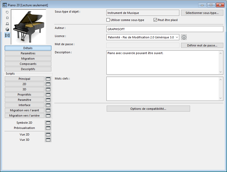Open Prévisualisation in separate window
The height and width of the screenshot is (172, 227).
tap(48, 128)
